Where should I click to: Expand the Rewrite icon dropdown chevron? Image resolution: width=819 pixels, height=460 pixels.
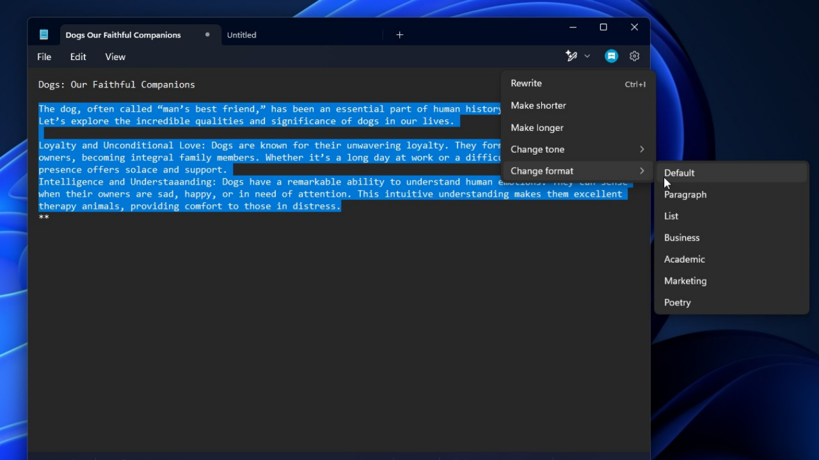(587, 56)
